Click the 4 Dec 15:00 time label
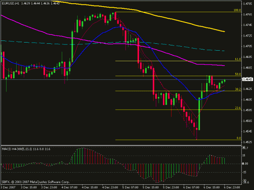Image resolution: width=254 pixels, height=190 pixels. point(90,188)
